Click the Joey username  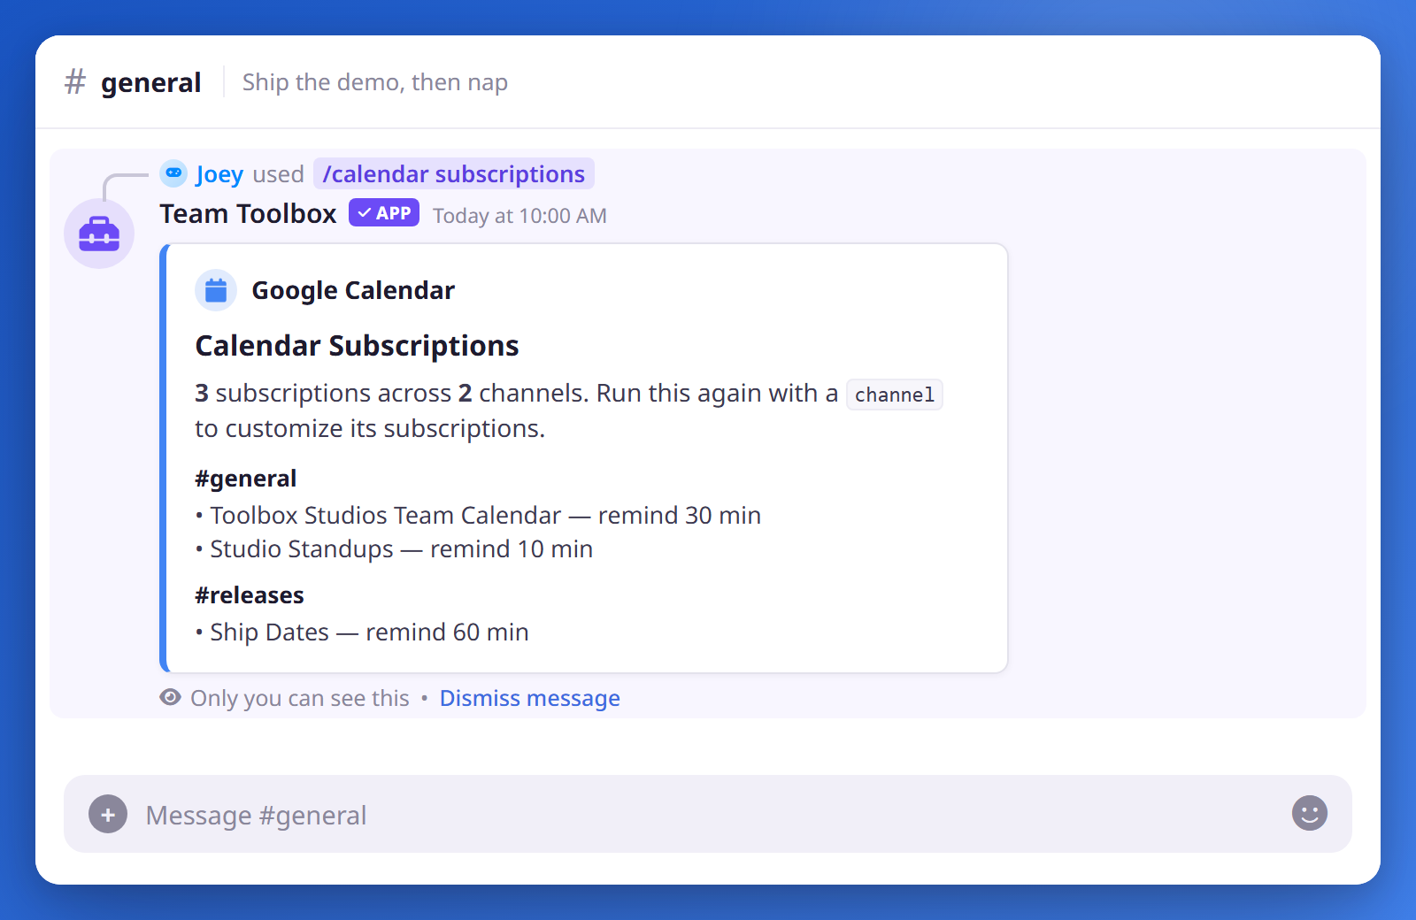219,174
